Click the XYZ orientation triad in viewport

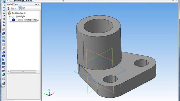pyautogui.click(x=49, y=93)
